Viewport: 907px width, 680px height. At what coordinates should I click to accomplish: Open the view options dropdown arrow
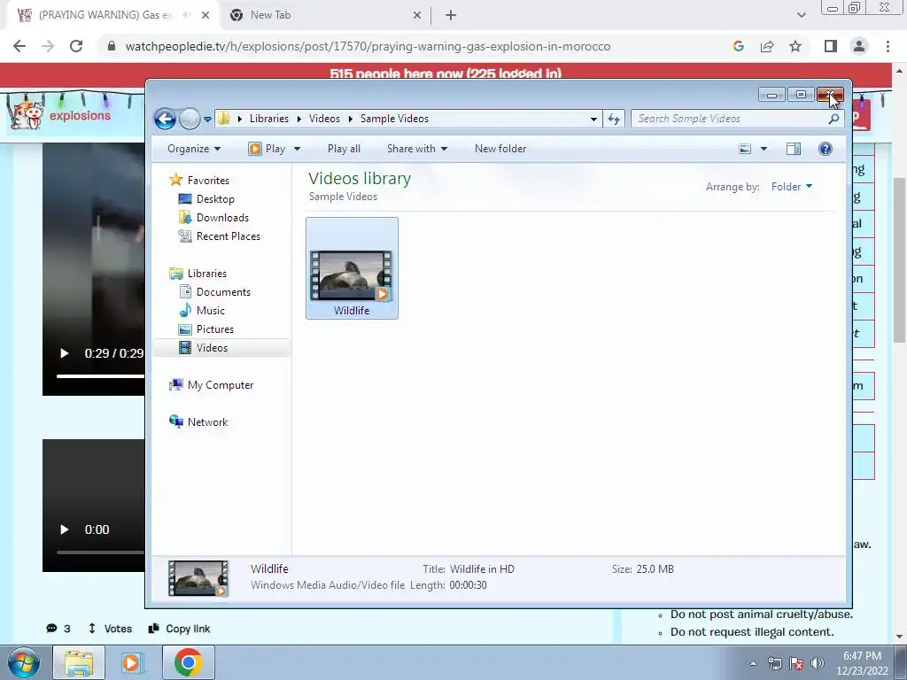[764, 149]
